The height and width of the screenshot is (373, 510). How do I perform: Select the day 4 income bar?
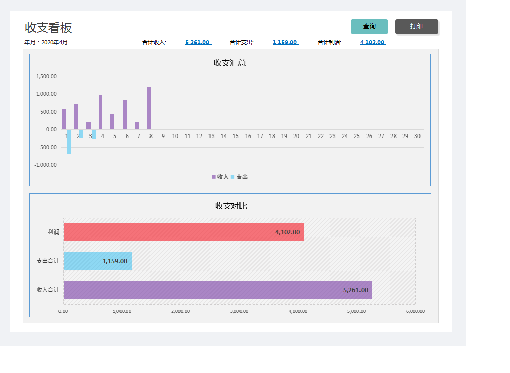point(101,112)
